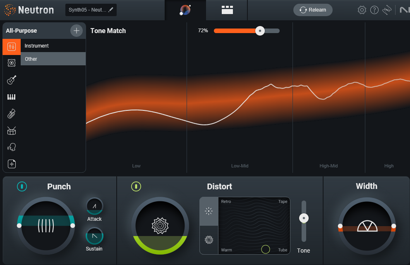Click the Width amount dial
Screen dimensions: 410x265
[367, 226]
